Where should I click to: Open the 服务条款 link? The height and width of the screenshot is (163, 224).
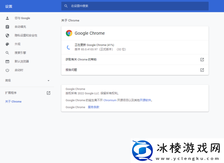click(x=94, y=107)
